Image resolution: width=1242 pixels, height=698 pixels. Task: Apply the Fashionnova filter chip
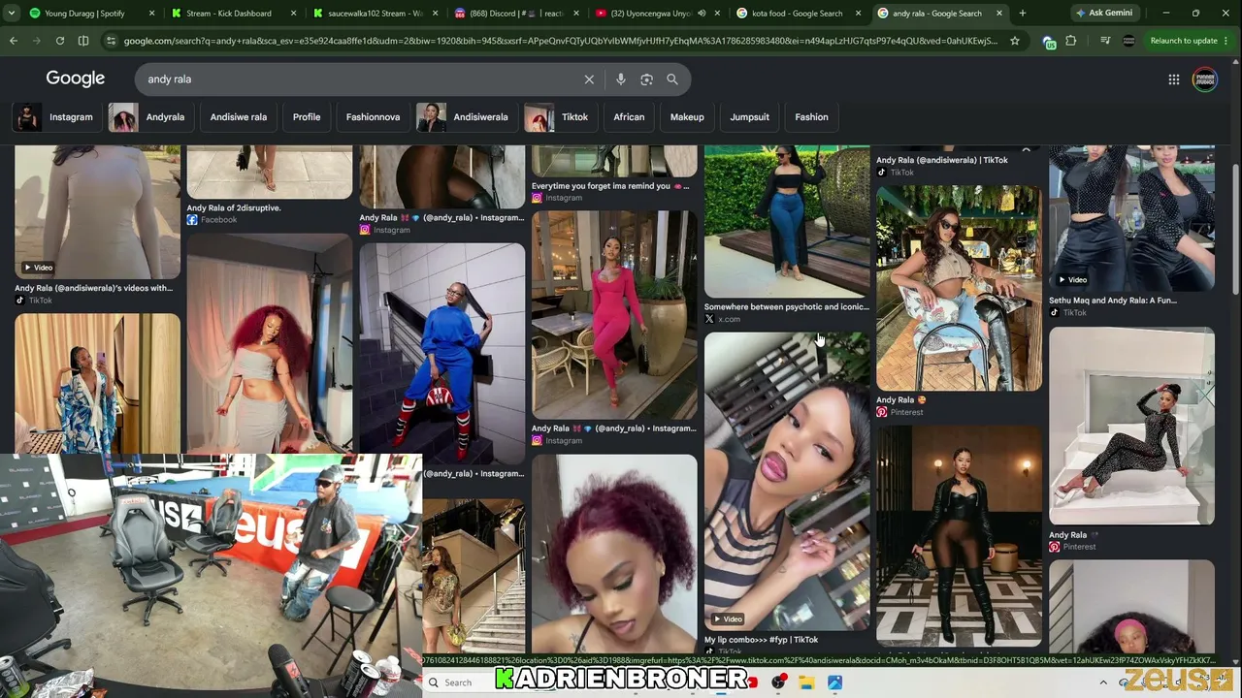[x=373, y=117]
